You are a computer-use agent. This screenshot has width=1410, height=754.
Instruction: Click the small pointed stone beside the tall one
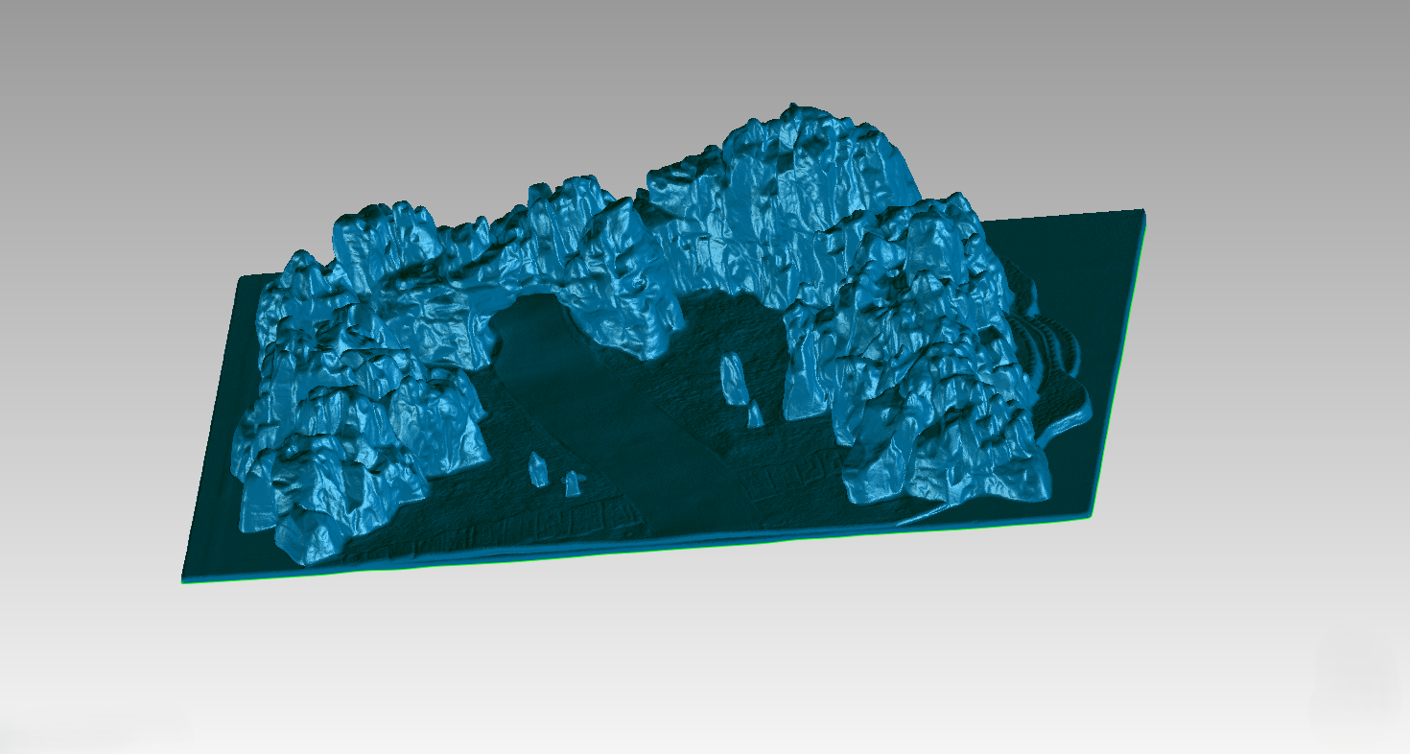pos(756,413)
